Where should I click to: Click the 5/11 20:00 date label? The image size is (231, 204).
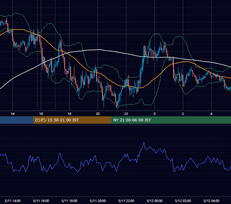click(98, 201)
